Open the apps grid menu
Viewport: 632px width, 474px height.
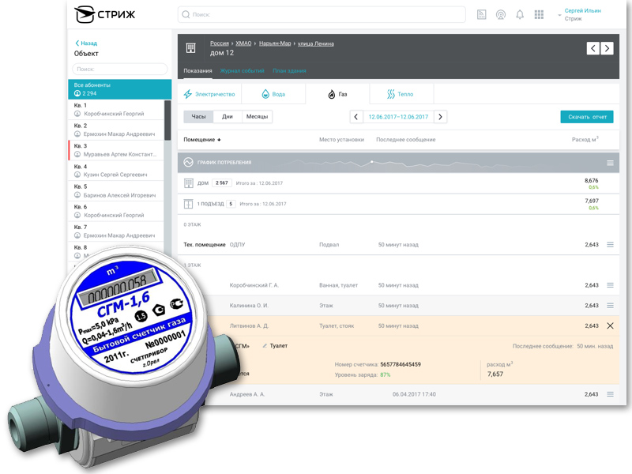pyautogui.click(x=539, y=14)
